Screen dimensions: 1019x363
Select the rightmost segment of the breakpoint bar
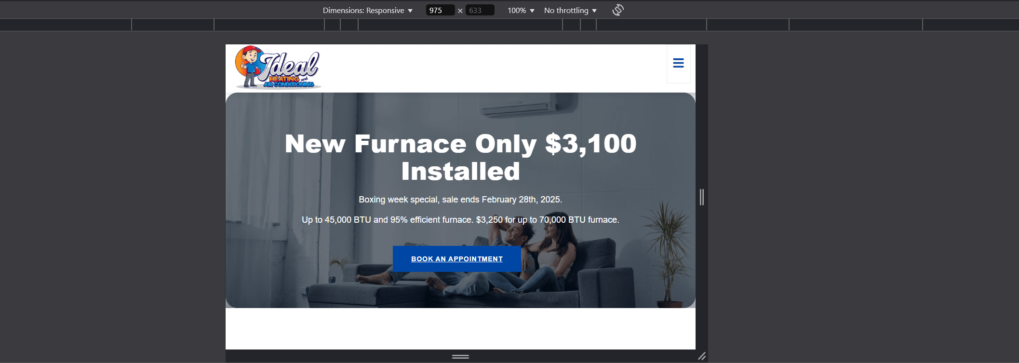970,25
